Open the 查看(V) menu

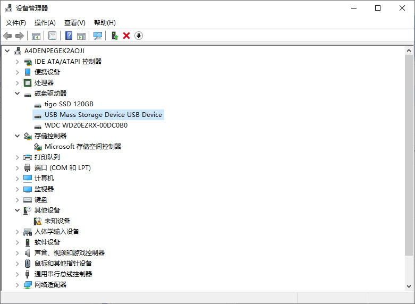coord(75,23)
